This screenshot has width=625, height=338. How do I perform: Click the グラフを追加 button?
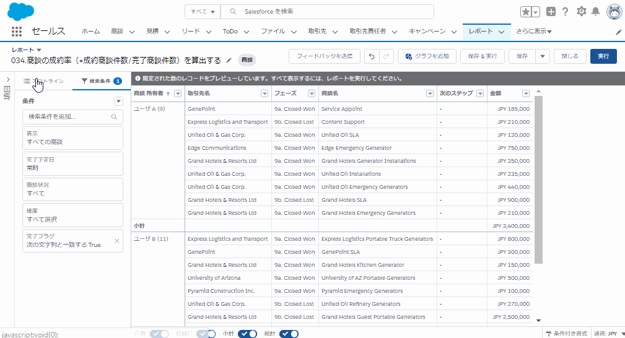[427, 56]
